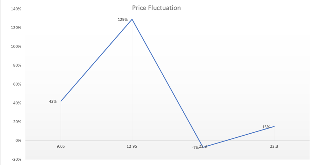Click the rightmost 23.3 axis label
Image resolution: width=313 pixels, height=165 pixels.
(274, 146)
